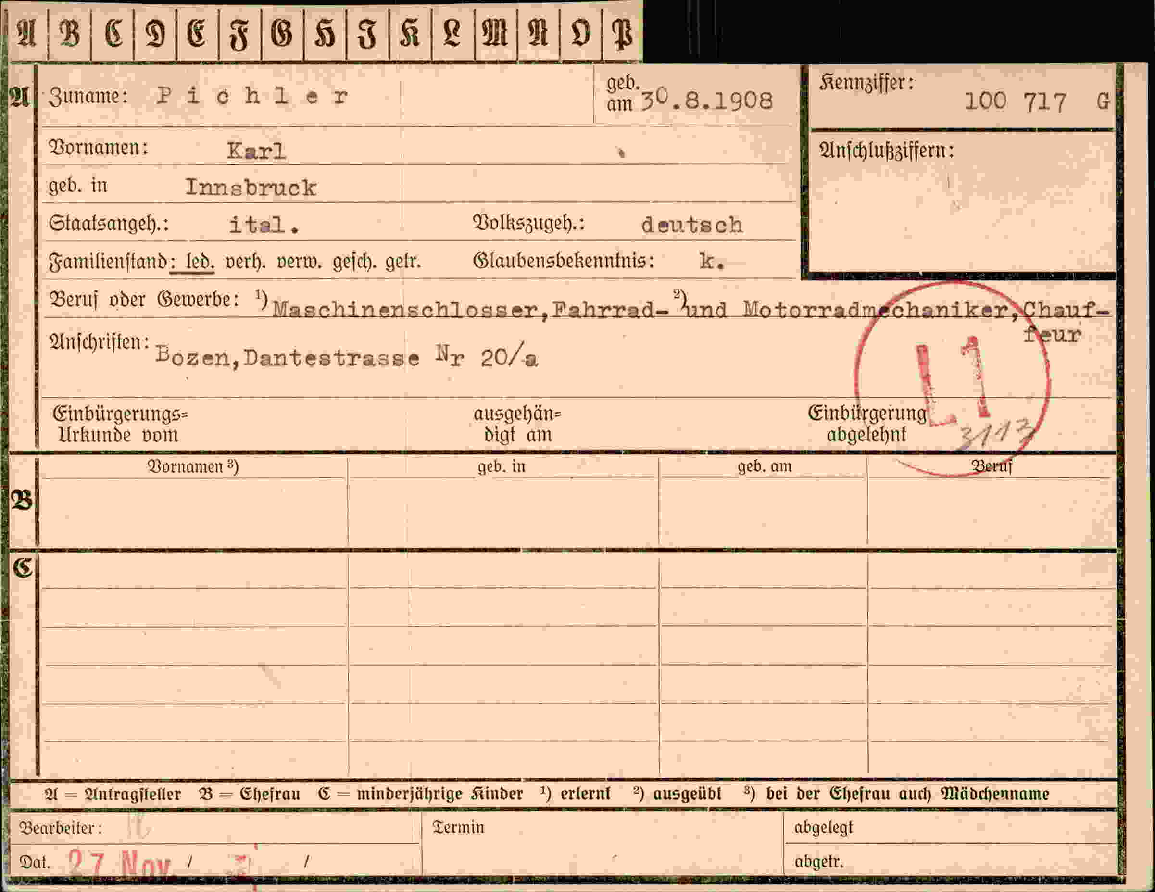Viewport: 1155px width, 892px height.
Task: Click the birthplace "Innsbruck"
Action: 251,188
